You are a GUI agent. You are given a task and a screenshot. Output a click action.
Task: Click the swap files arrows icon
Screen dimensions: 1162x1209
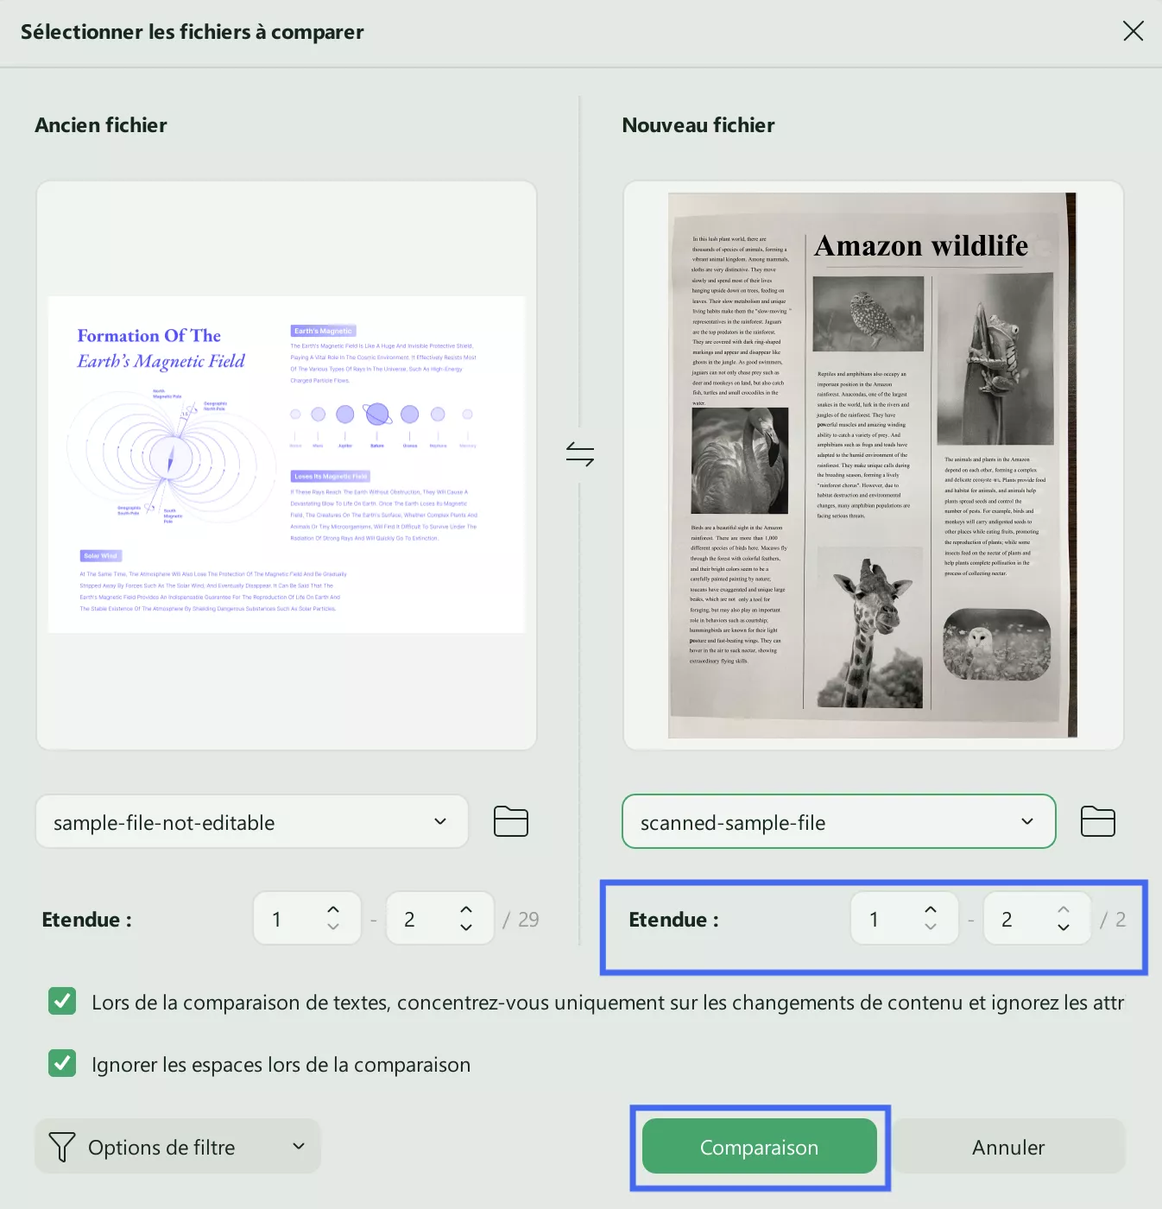[x=580, y=453]
